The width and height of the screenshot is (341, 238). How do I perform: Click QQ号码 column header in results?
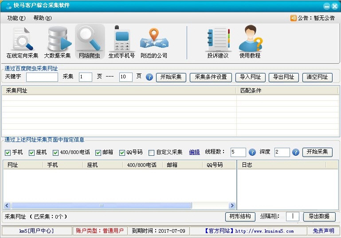219,165
